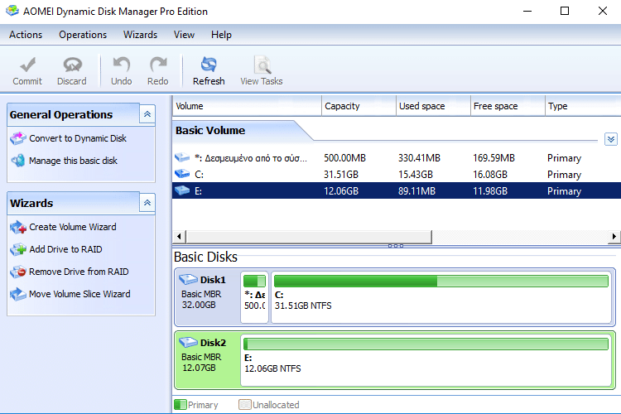
Task: Click the 31.51GB NTFS partition label
Action: [303, 306]
